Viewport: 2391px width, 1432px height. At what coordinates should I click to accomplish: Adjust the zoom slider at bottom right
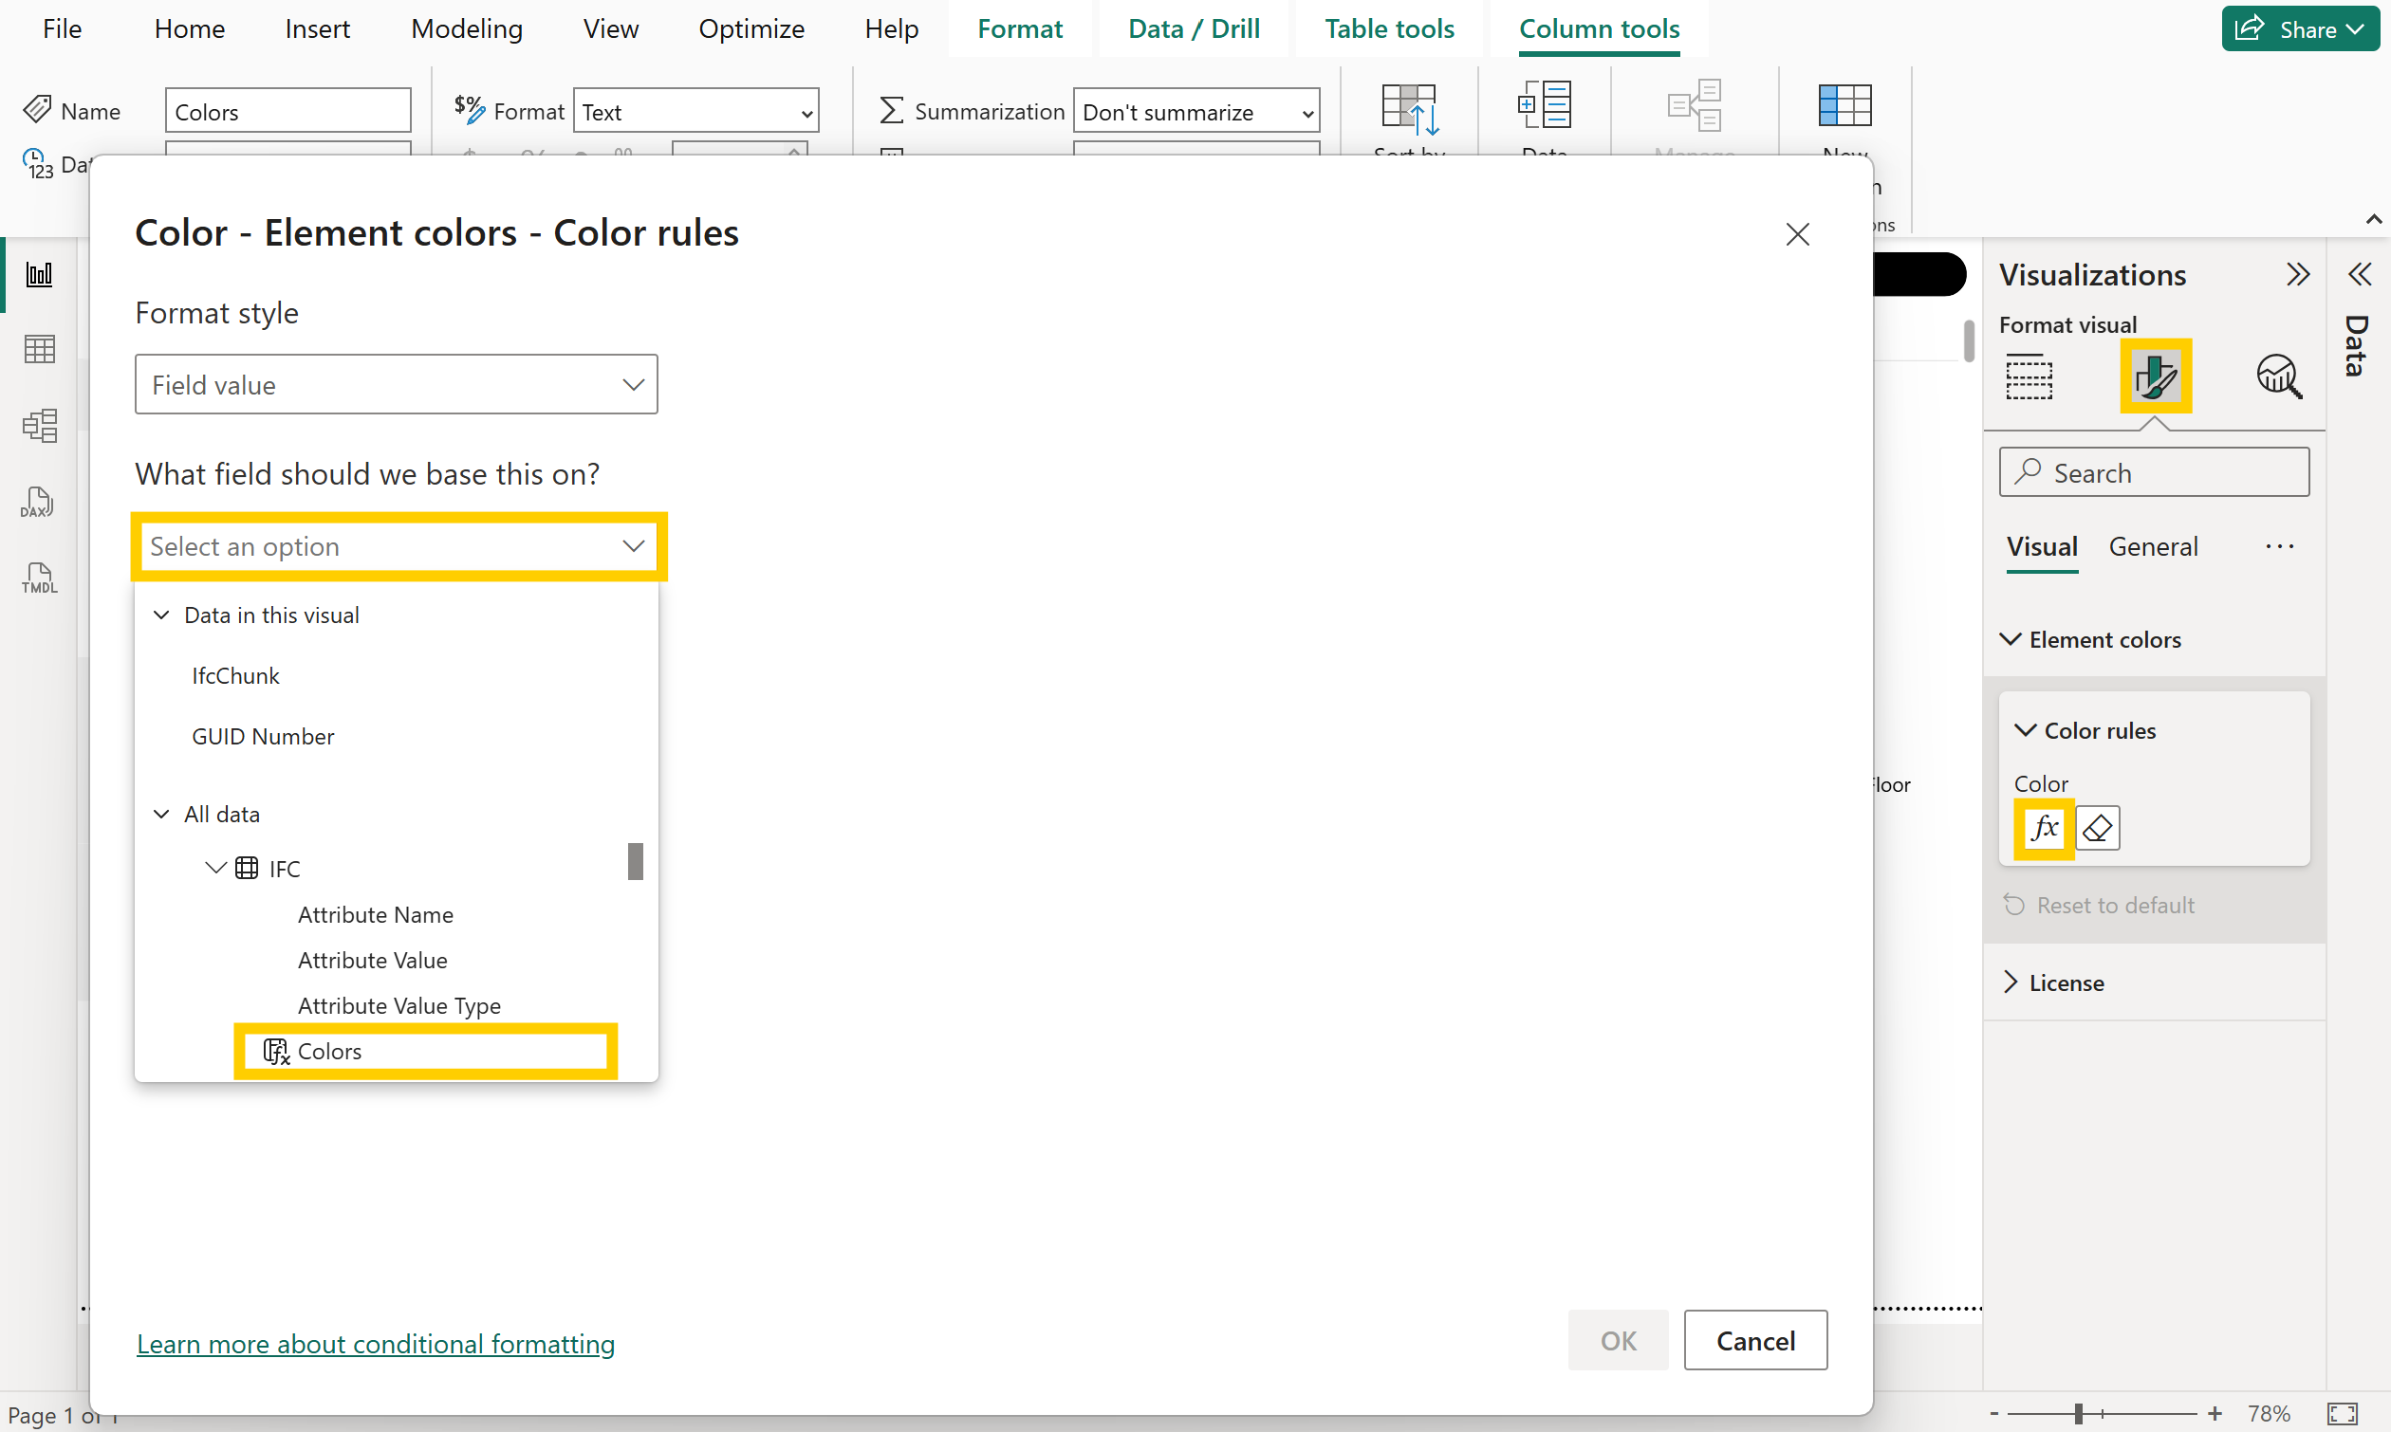[x=2079, y=1413]
